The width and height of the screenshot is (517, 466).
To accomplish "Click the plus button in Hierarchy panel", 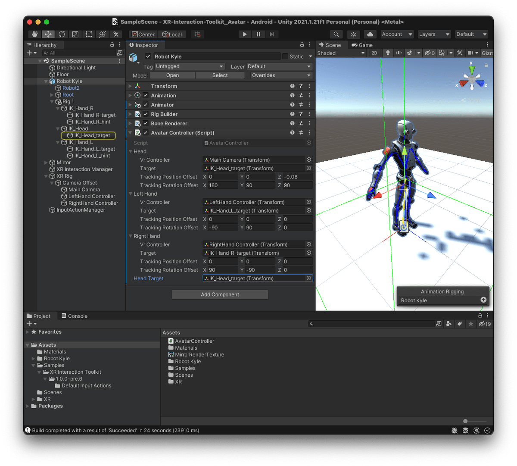I will coord(29,53).
